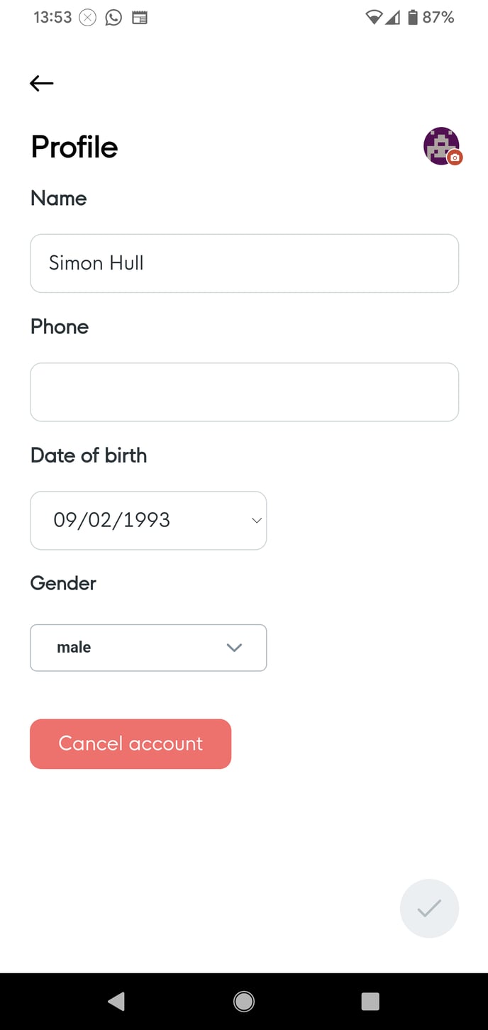This screenshot has height=1030, width=488.
Task: Confirm profile changes with the checkmark button
Action: 430,908
